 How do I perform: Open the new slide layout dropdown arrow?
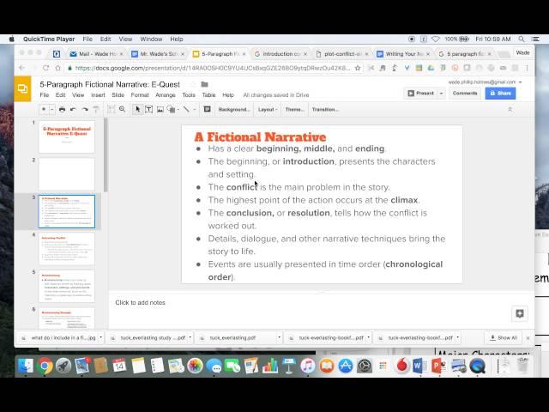pyautogui.click(x=51, y=109)
